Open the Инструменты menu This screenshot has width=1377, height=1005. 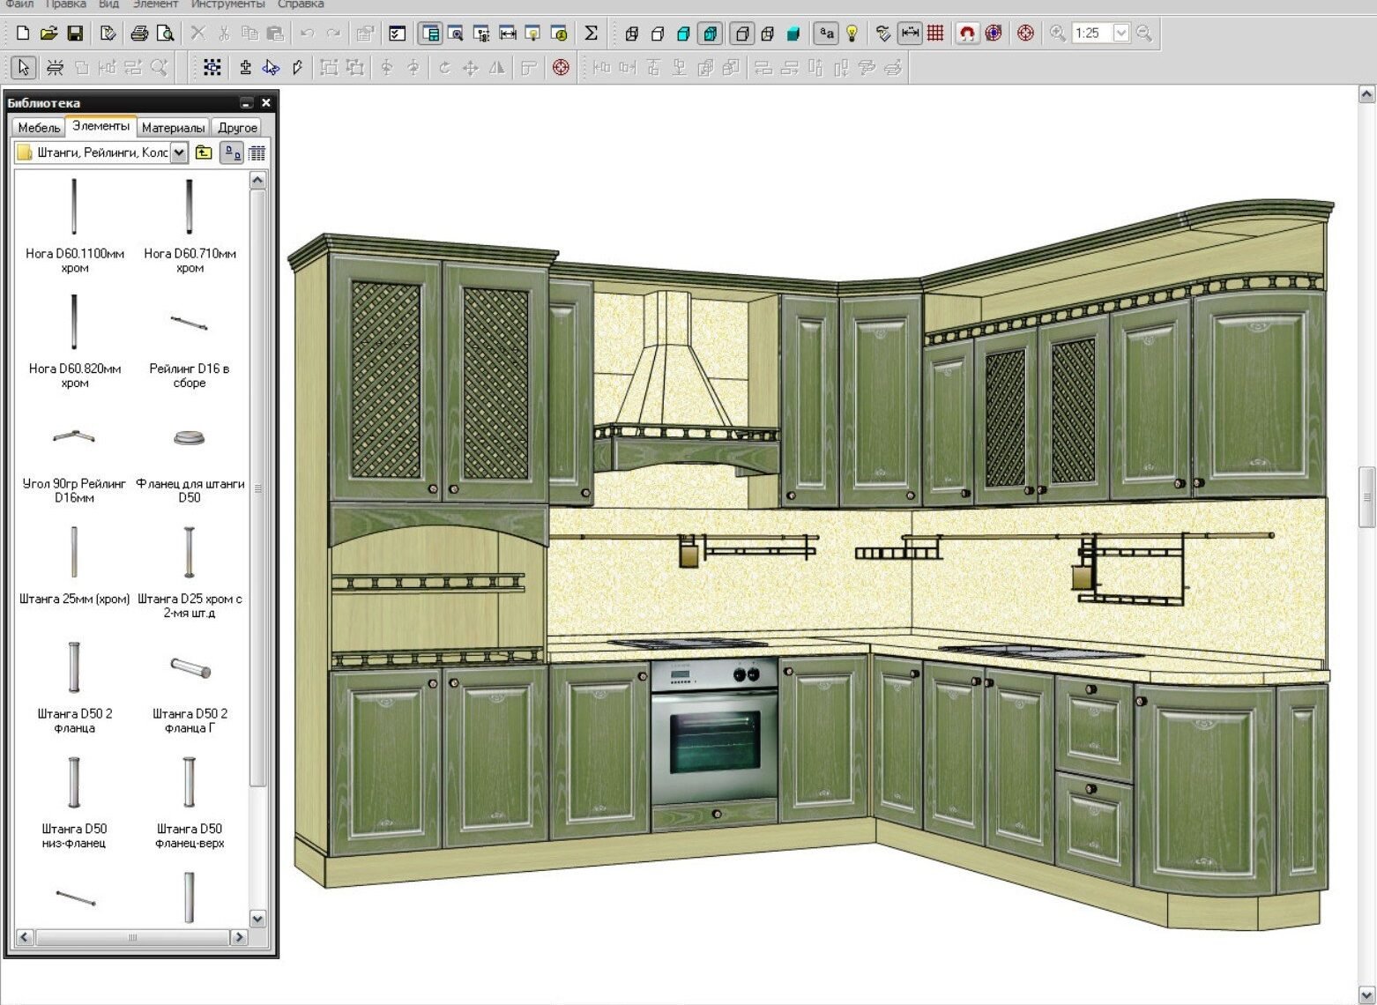point(227,4)
